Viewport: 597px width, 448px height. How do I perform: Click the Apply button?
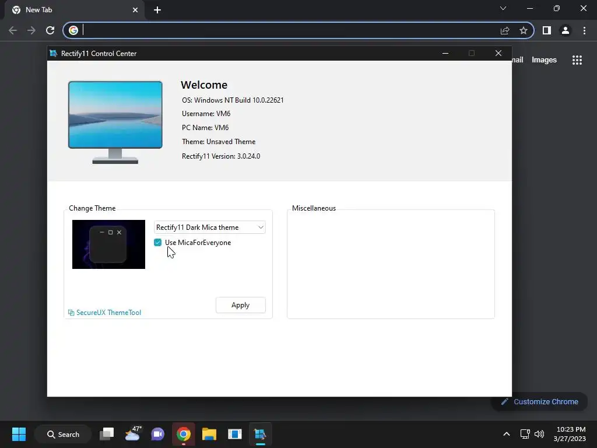(x=241, y=305)
